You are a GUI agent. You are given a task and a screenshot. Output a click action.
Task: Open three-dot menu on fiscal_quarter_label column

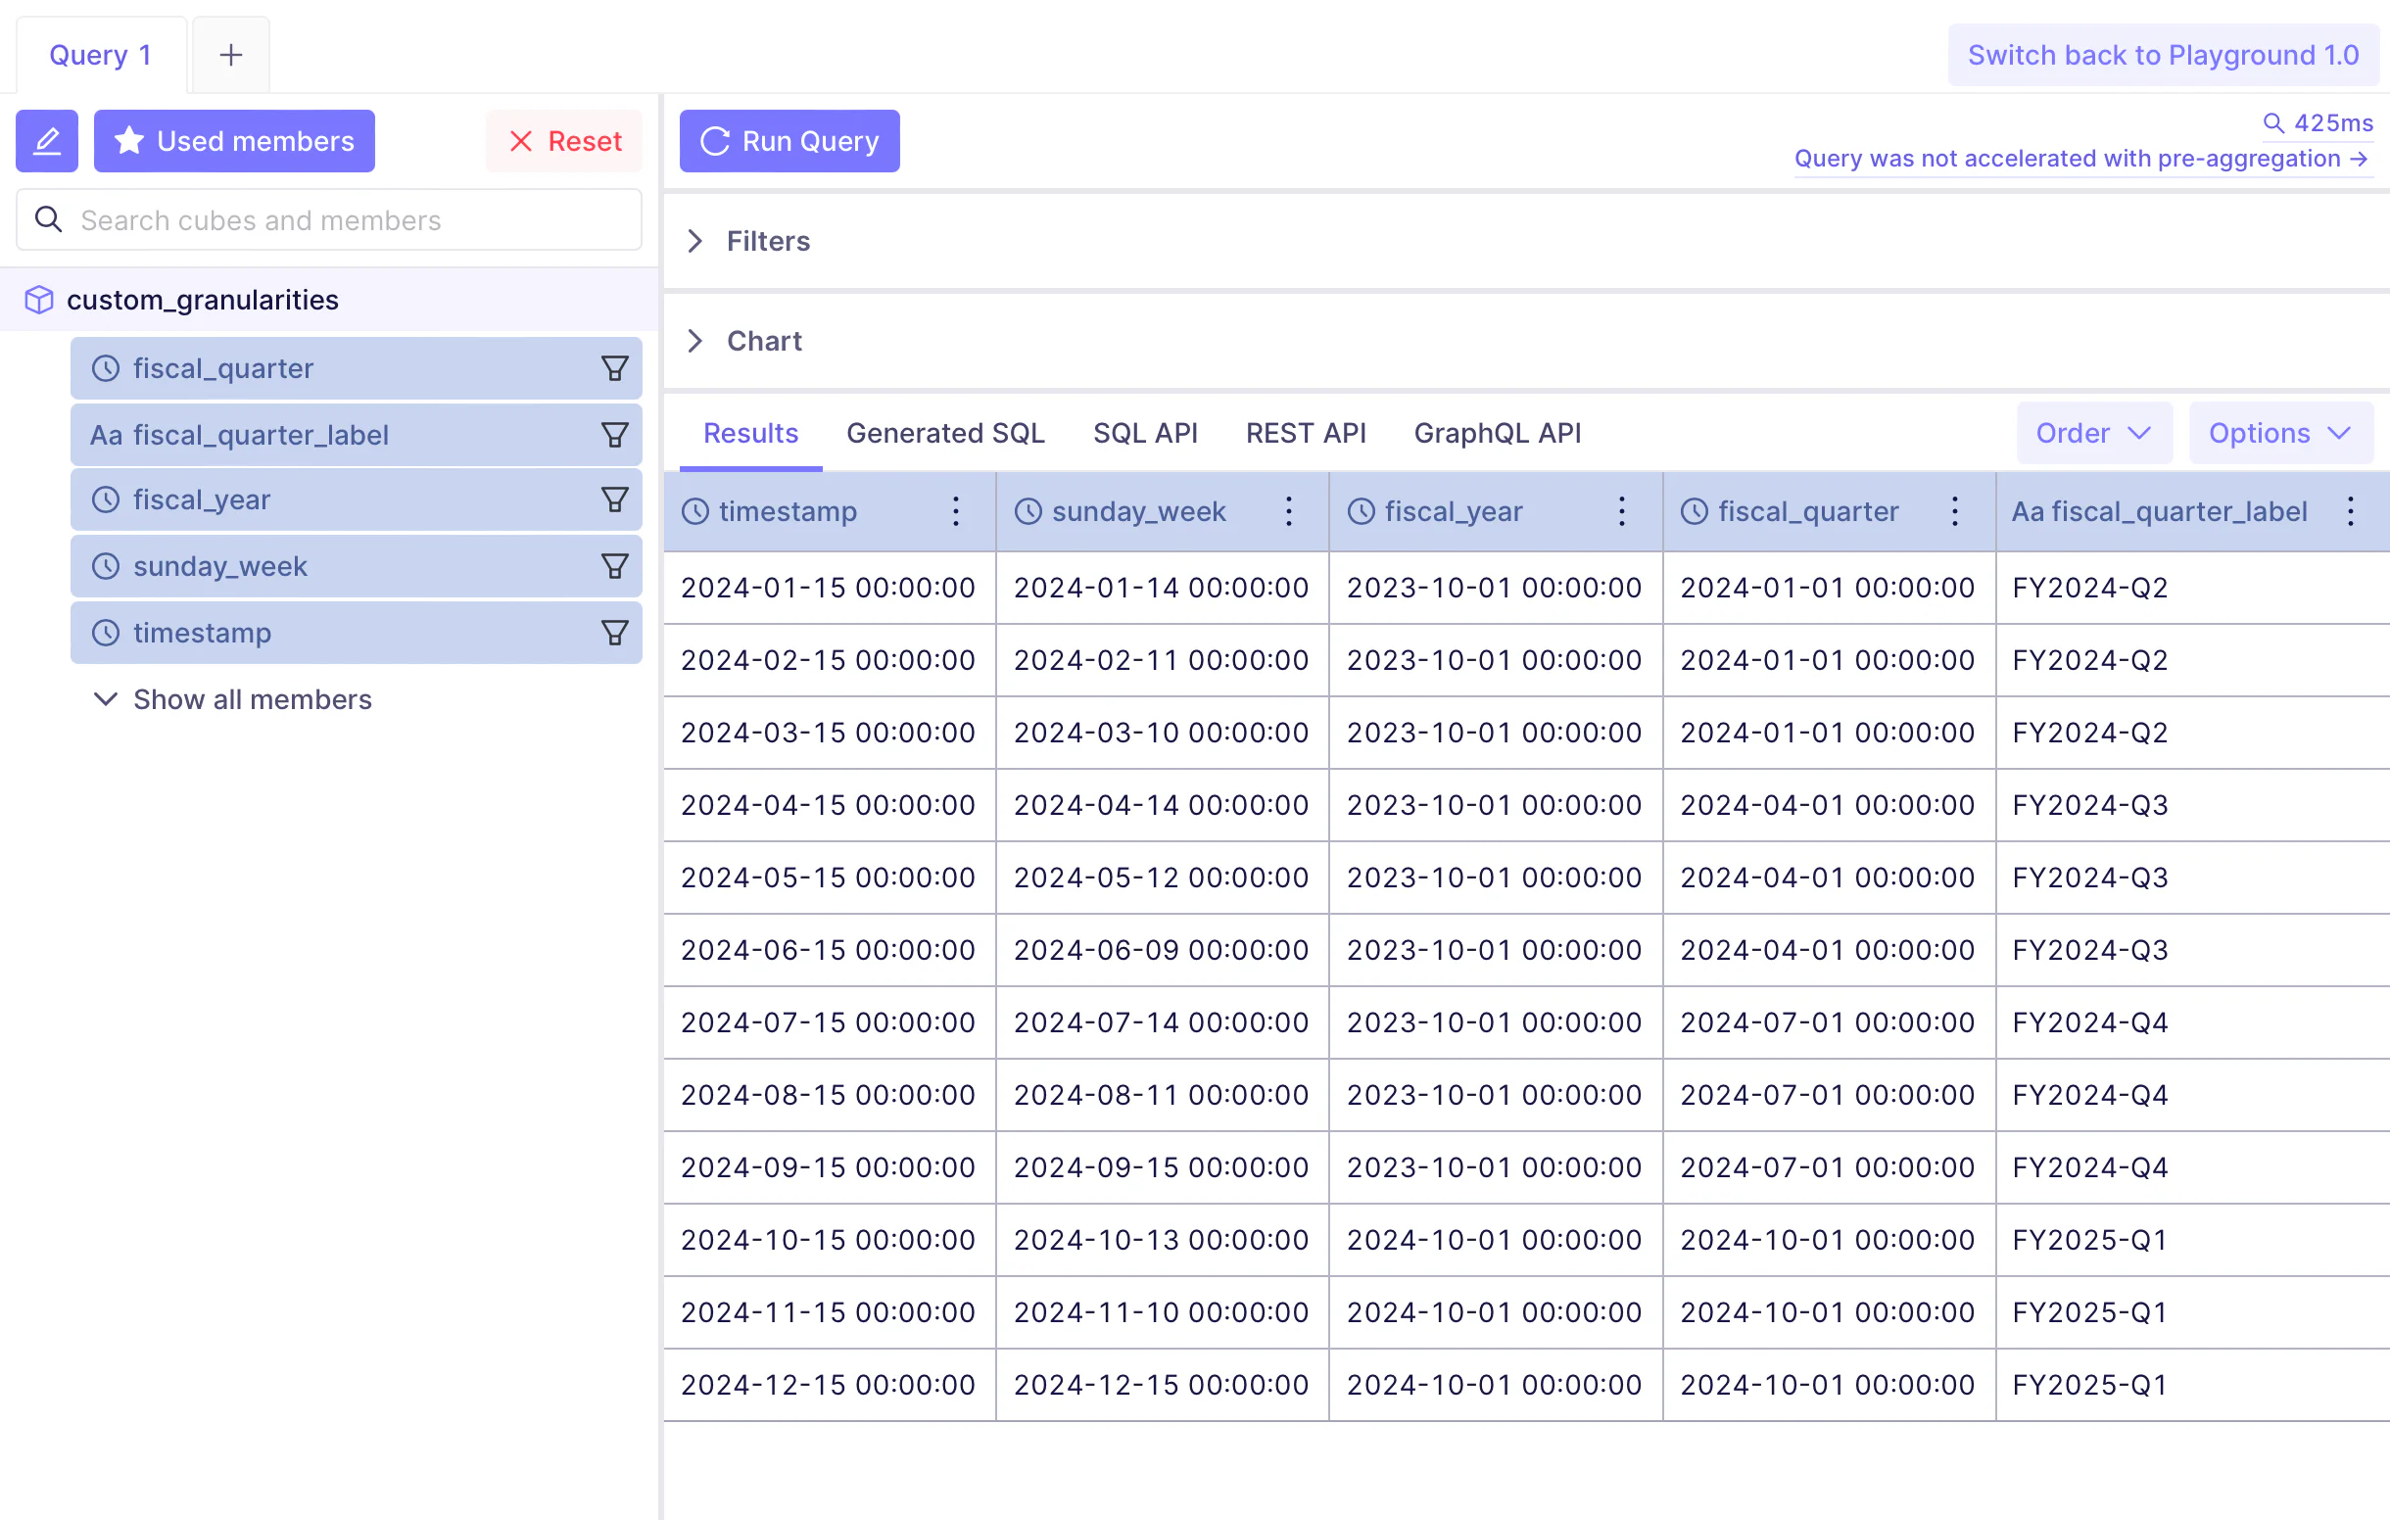[x=2349, y=511]
